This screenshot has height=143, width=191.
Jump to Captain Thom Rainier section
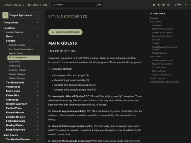click(162, 75)
